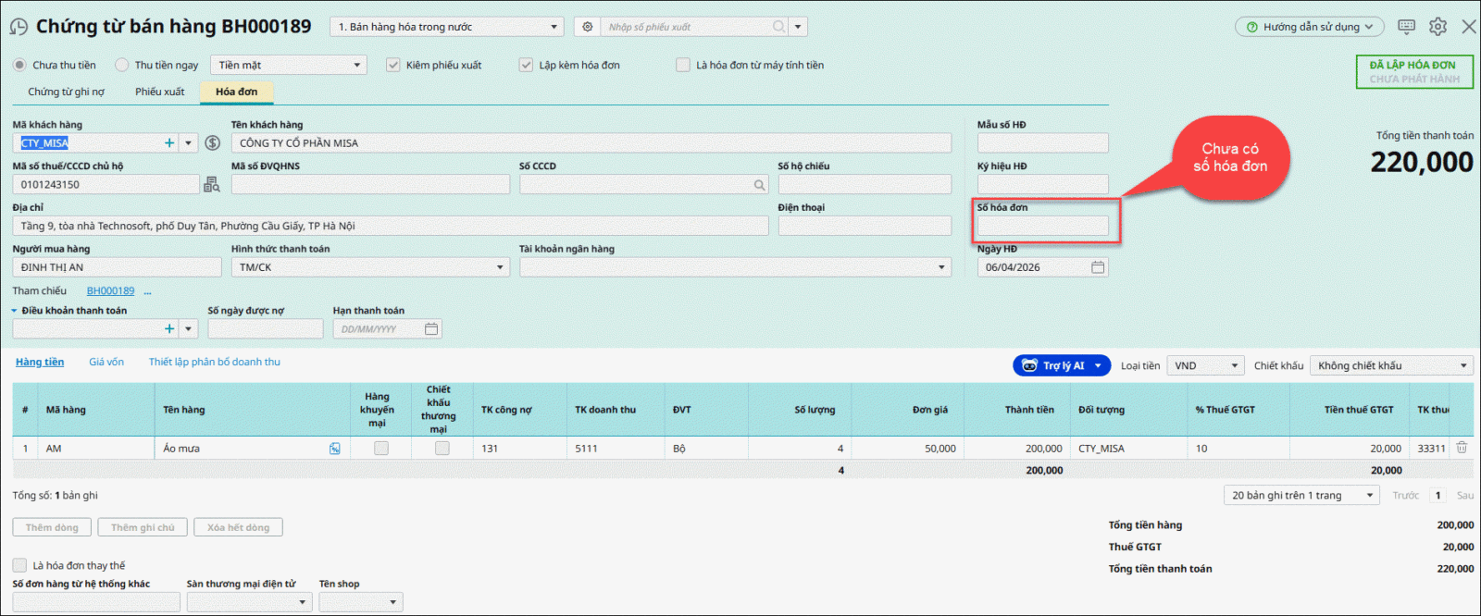
Task: Click the keyboard shortcuts icon
Action: click(1406, 27)
